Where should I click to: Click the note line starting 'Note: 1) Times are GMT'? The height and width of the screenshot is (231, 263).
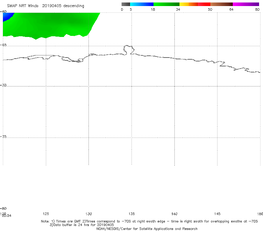(149, 221)
